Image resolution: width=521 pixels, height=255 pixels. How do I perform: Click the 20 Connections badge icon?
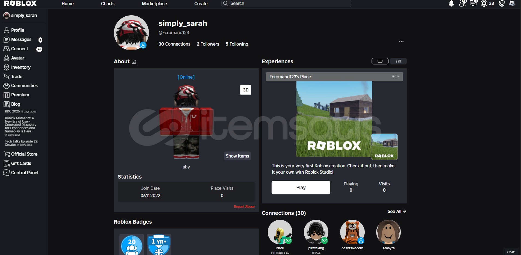[x=132, y=245]
